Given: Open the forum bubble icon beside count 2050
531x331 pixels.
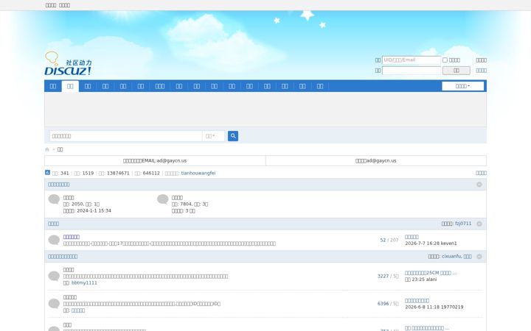Looking at the screenshot, I should point(54,199).
